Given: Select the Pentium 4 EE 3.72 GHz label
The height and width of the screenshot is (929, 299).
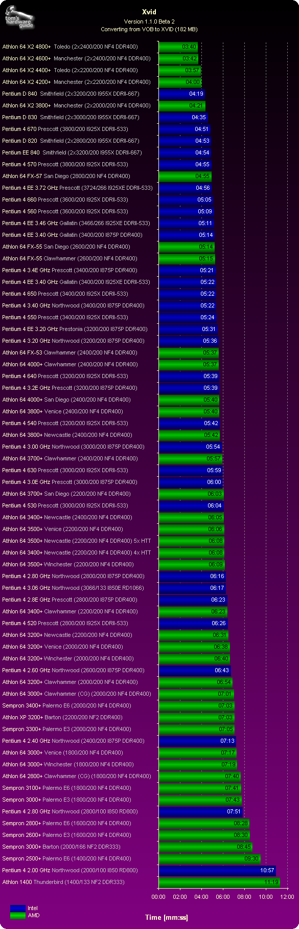Looking at the screenshot, I should tap(77, 188).
